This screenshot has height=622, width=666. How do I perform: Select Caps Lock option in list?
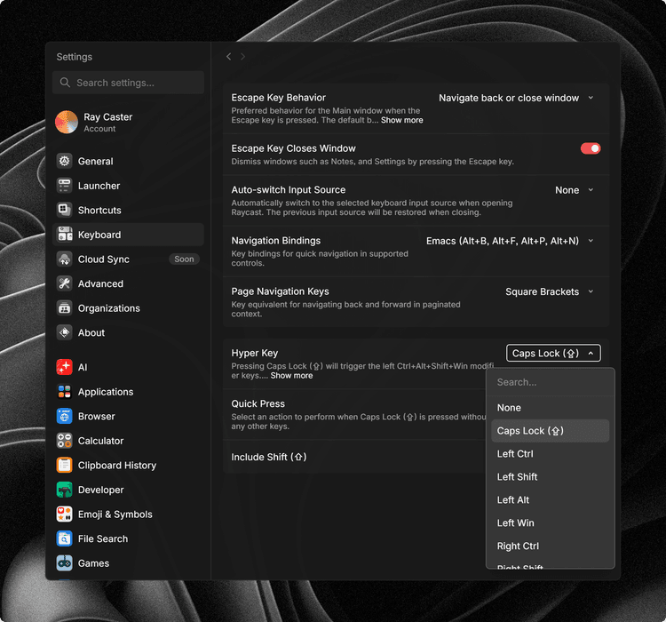coord(550,431)
